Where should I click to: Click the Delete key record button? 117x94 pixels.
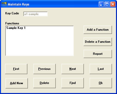click(x=44, y=83)
